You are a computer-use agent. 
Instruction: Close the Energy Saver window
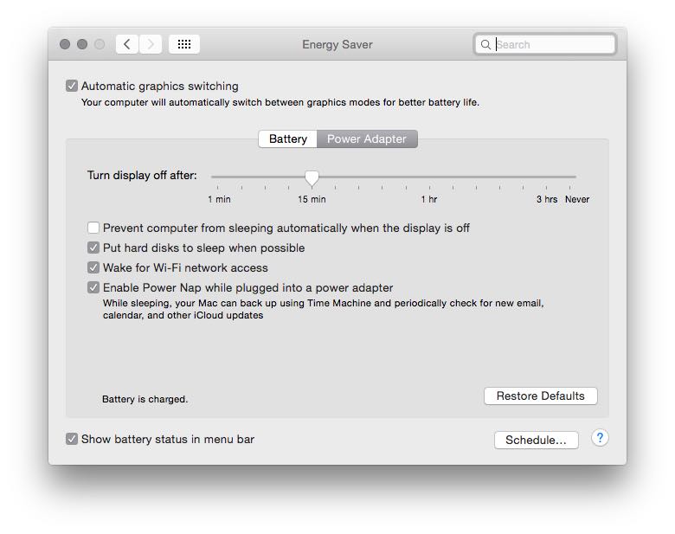click(x=65, y=44)
